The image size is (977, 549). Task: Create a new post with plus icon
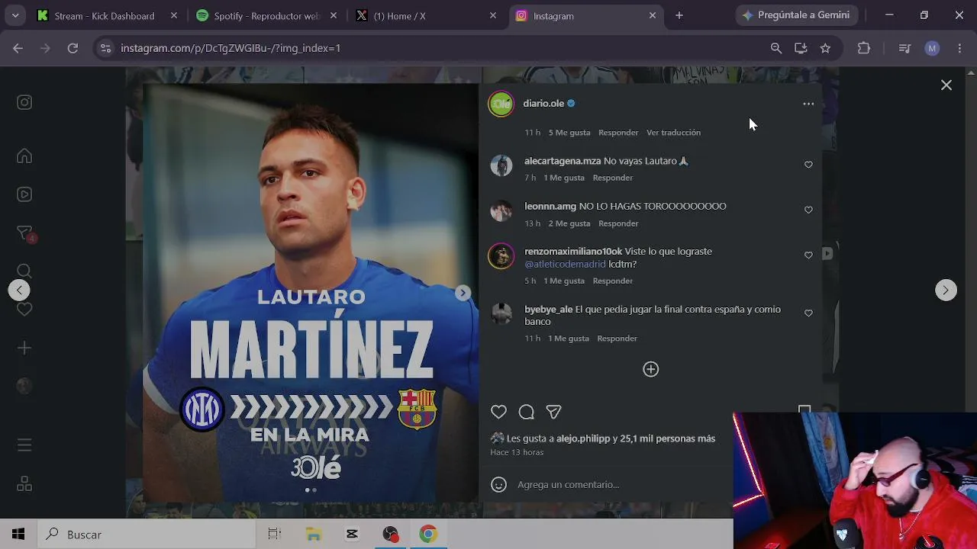click(x=24, y=348)
